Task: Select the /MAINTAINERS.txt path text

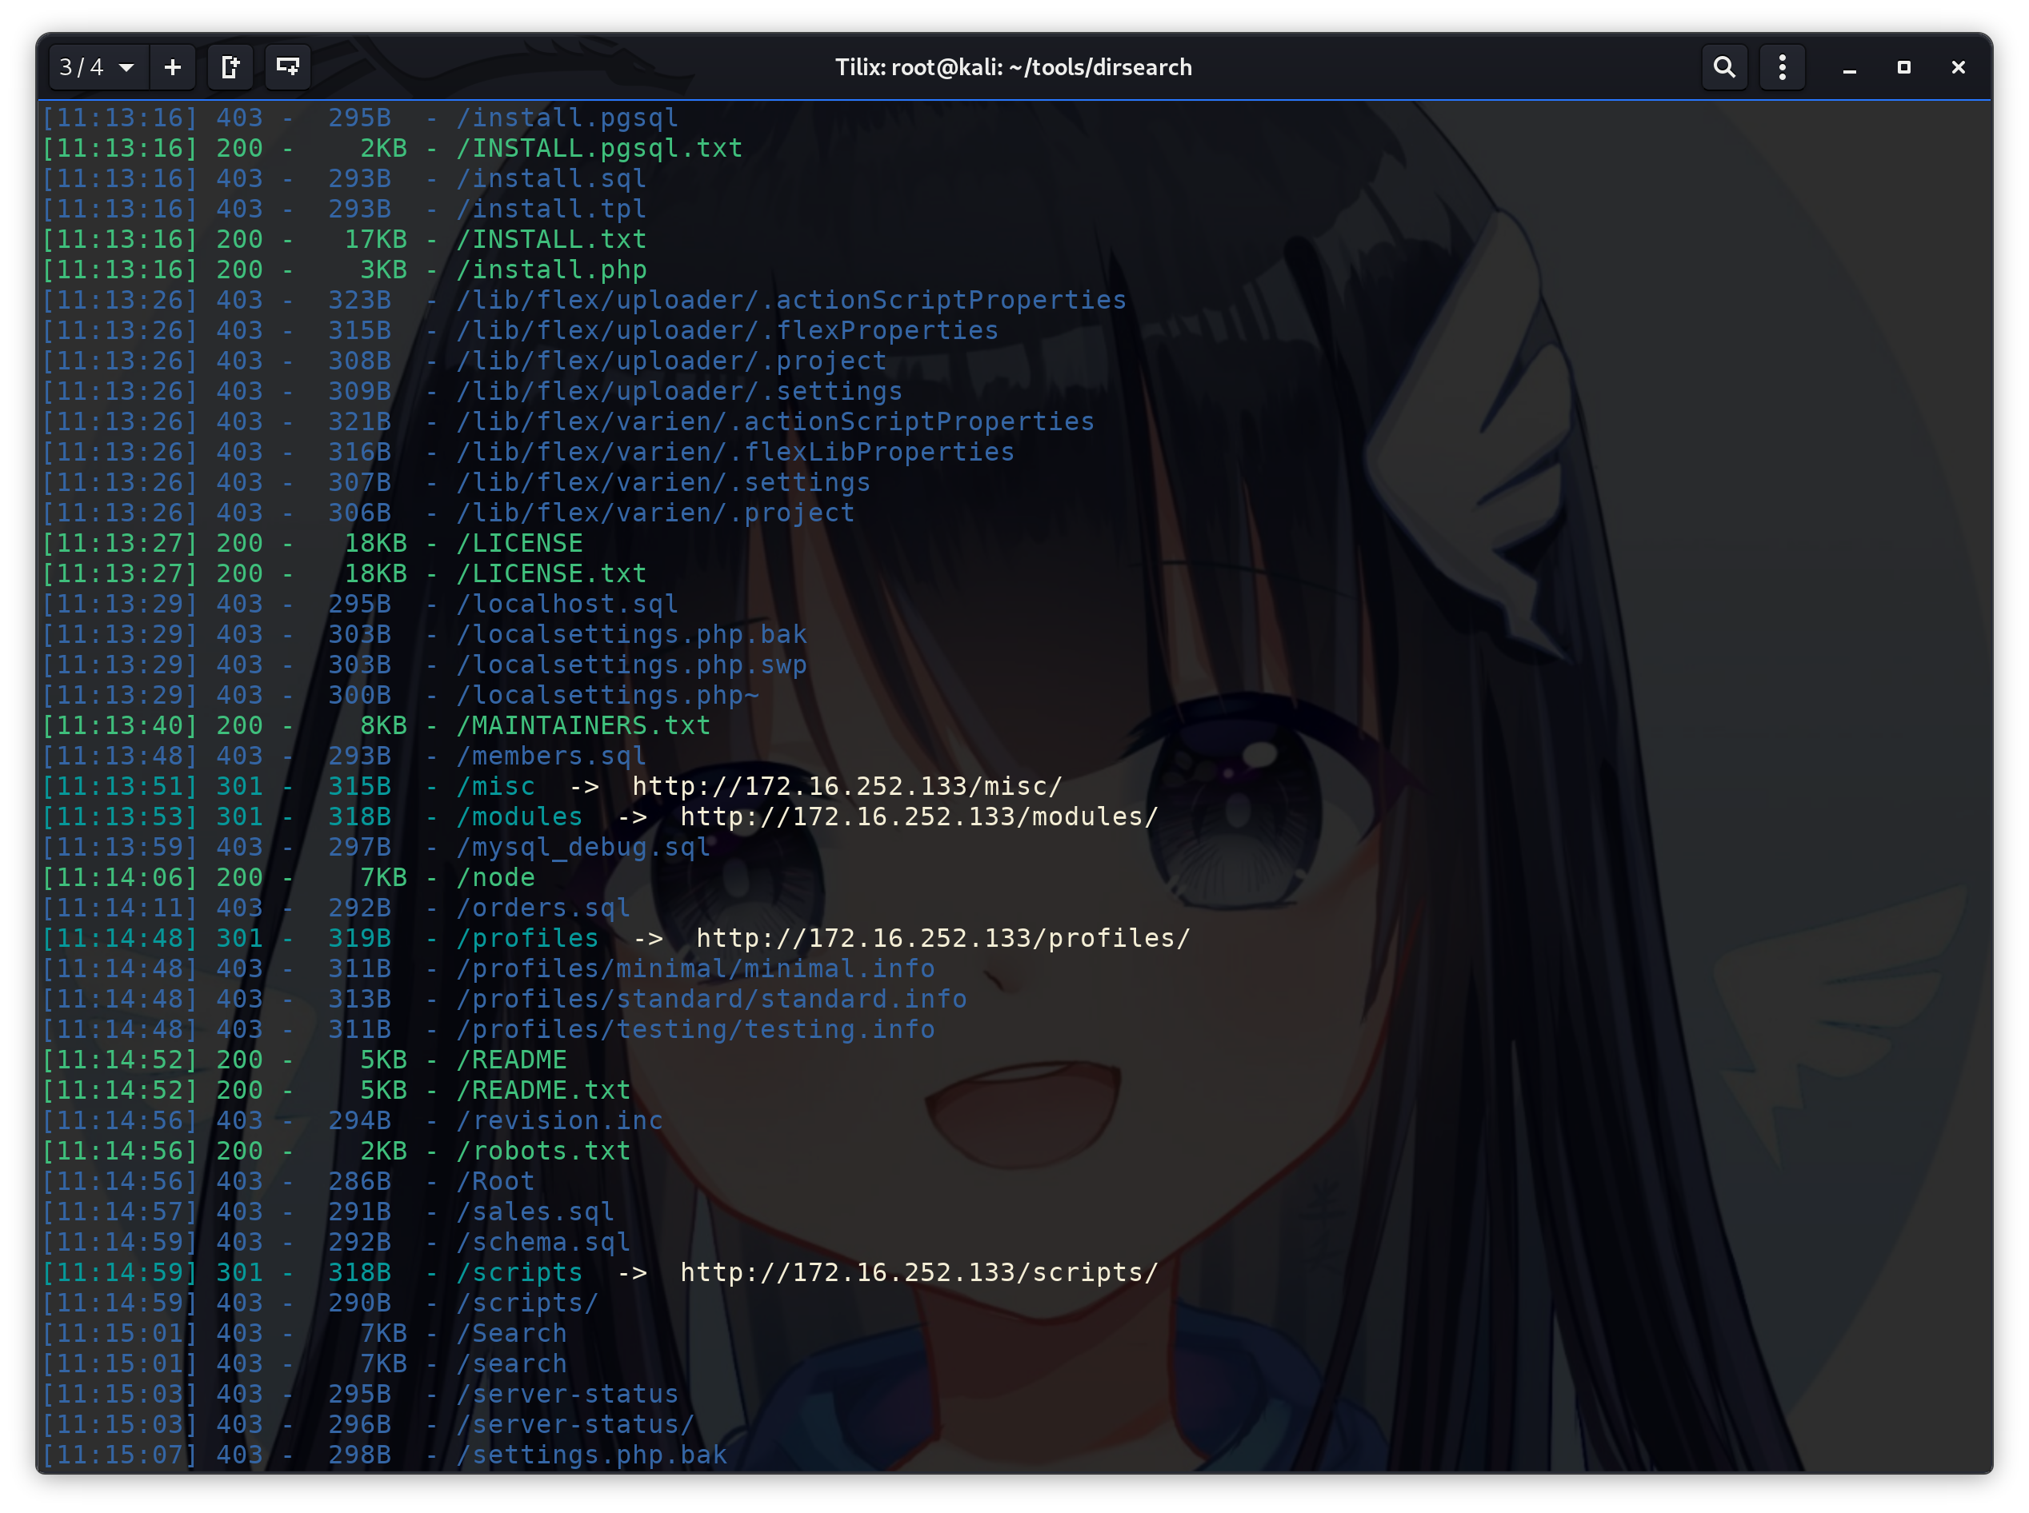Action: pos(582,725)
